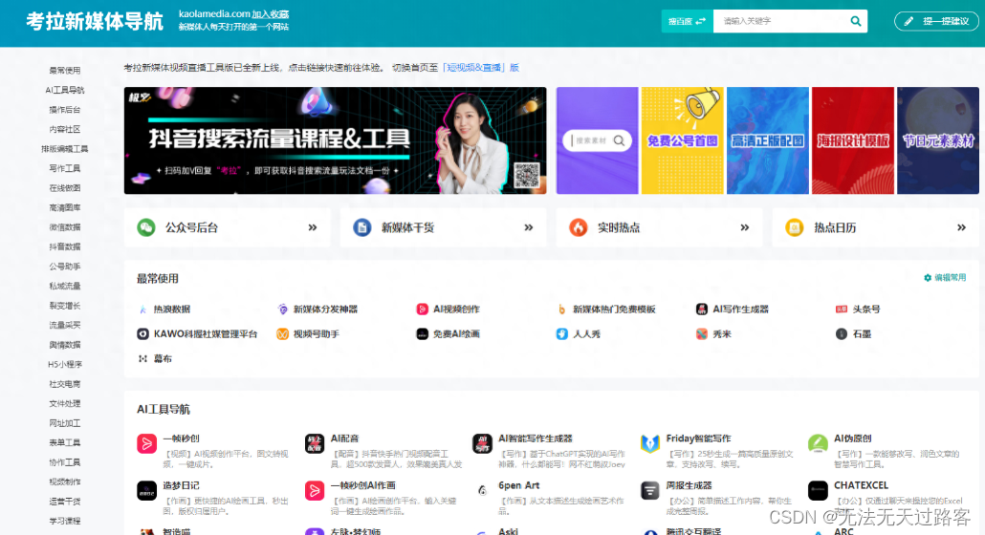This screenshot has height=535, width=985.
Task: Open 幕布 shortcut icon
Action: (142, 359)
